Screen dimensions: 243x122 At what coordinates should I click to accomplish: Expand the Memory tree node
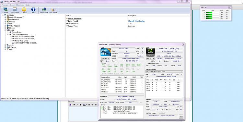pyautogui.click(x=5, y=21)
